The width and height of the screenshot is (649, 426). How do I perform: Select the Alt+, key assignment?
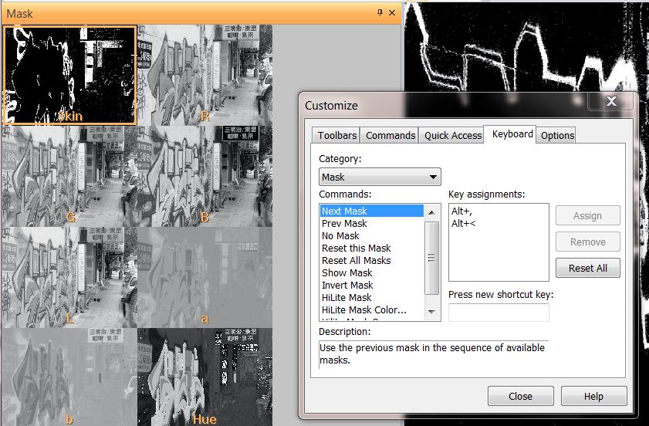coord(461,211)
